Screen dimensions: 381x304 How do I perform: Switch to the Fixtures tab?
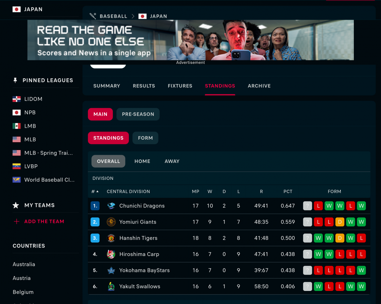180,86
